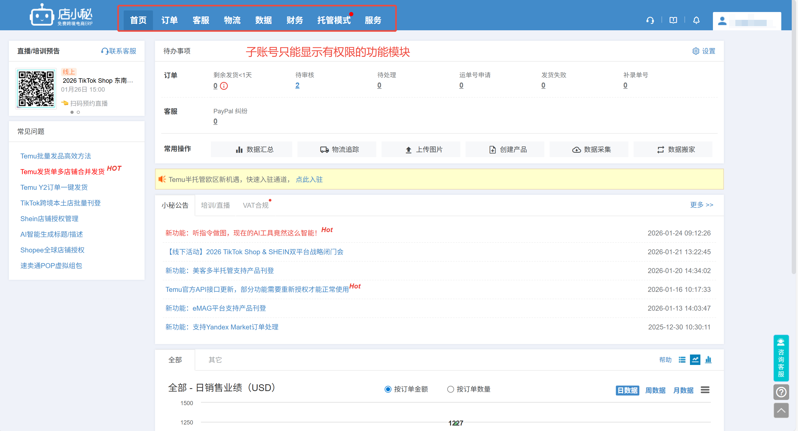The height and width of the screenshot is (431, 798).
Task: Click the red info icon beside 剩余发货<1天
Action: coord(224,86)
